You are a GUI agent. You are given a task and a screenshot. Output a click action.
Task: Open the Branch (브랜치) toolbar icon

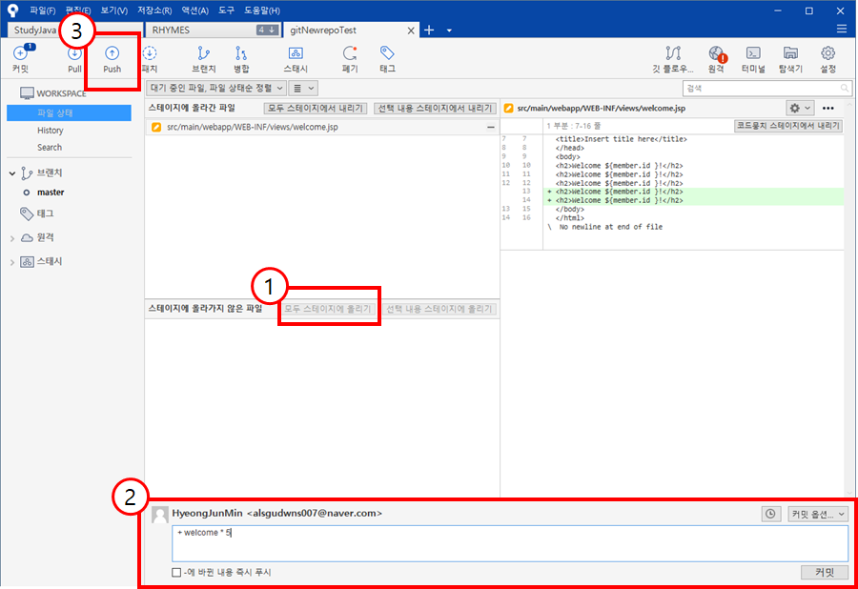pyautogui.click(x=204, y=59)
